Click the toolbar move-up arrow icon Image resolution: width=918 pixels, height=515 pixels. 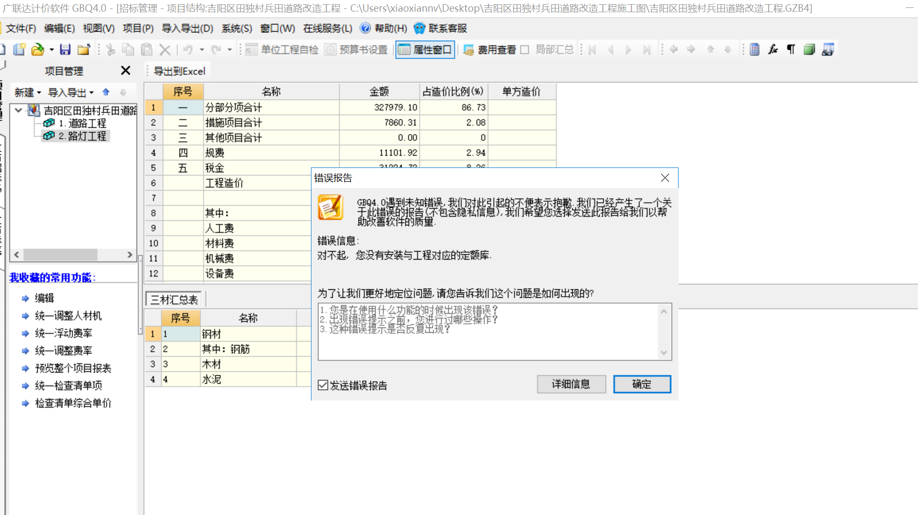pyautogui.click(x=710, y=49)
